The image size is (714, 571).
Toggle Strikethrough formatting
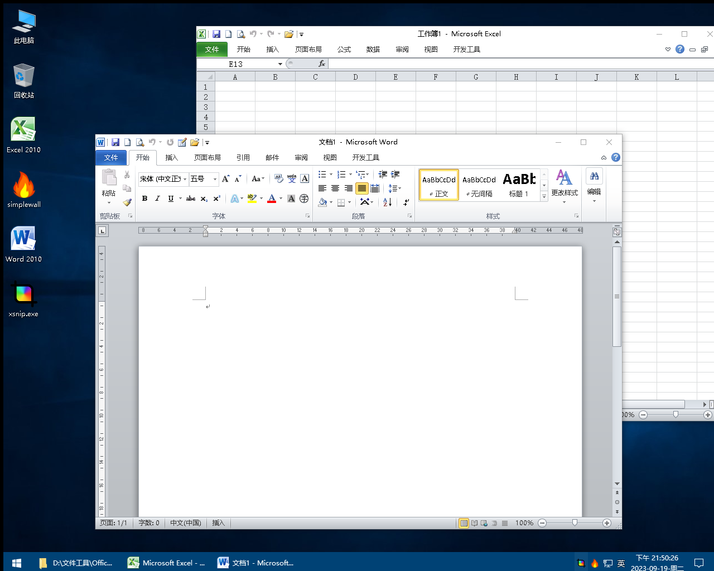coord(191,199)
